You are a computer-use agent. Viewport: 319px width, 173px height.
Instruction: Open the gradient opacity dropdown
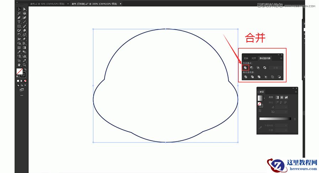[286, 126]
